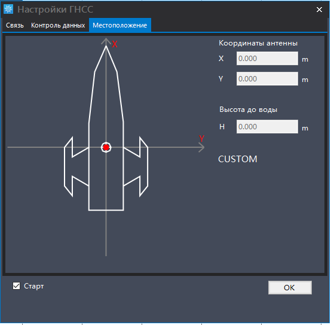Click the Старт label text
331x325 pixels.
pos(34,286)
